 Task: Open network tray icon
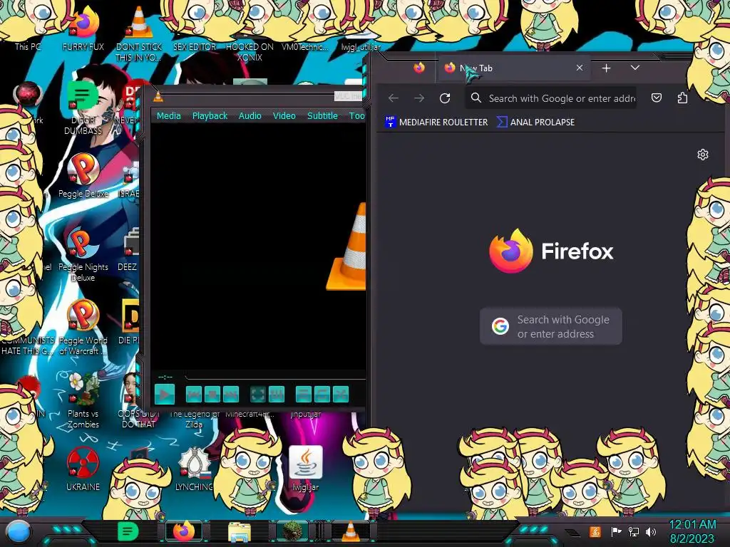pyautogui.click(x=634, y=531)
